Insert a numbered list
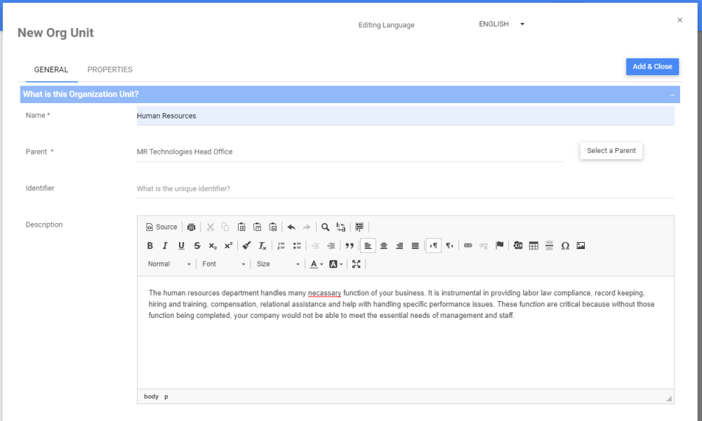 click(x=282, y=246)
